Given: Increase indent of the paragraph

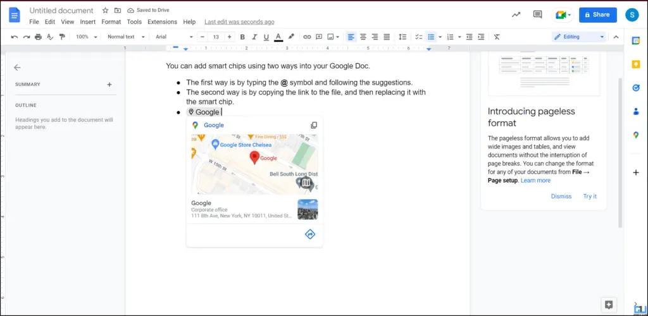Looking at the screenshot, I should (481, 37).
